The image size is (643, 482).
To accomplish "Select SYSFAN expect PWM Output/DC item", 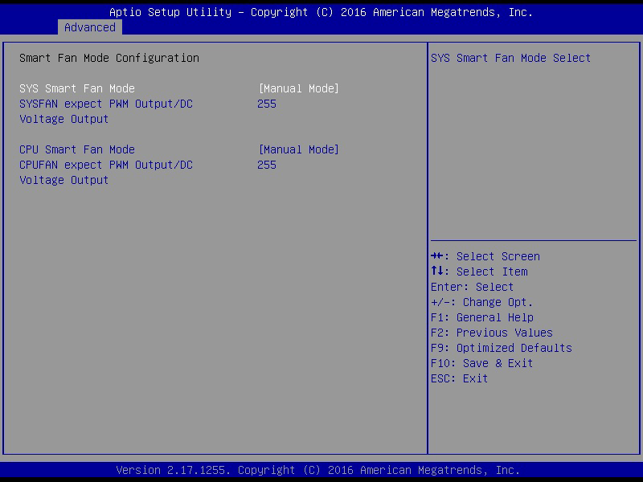I will click(x=106, y=112).
